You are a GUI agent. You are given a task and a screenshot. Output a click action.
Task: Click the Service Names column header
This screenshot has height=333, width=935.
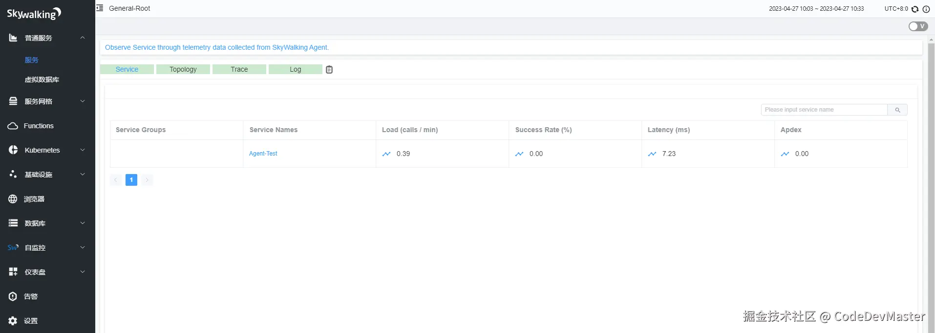274,130
